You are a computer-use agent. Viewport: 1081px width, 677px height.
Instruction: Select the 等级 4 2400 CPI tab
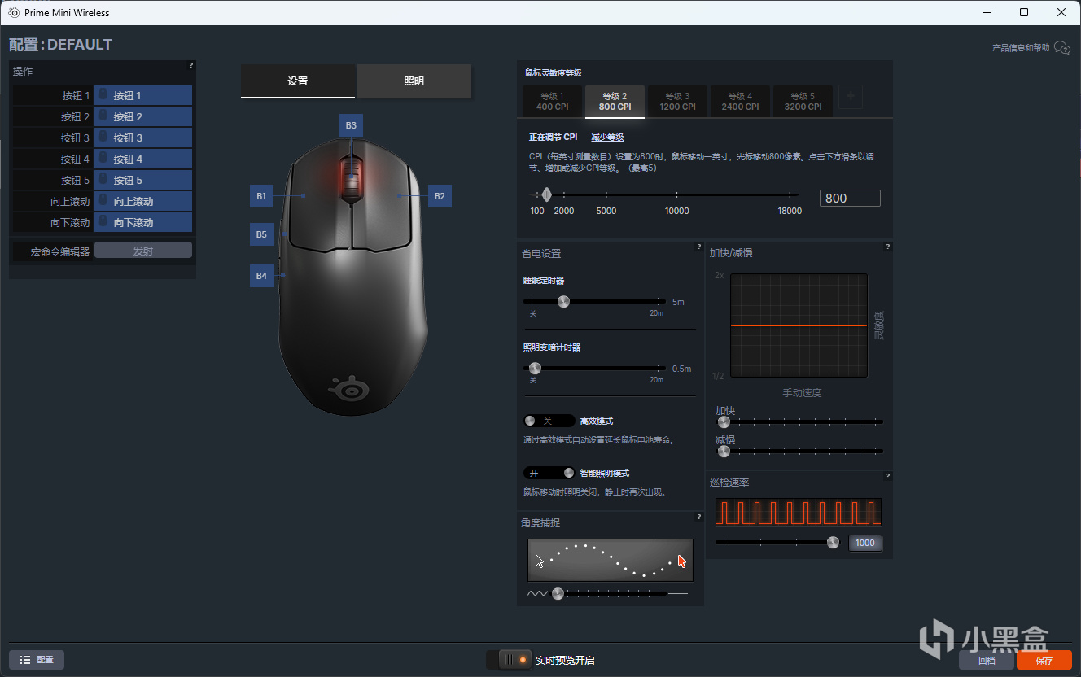point(740,102)
